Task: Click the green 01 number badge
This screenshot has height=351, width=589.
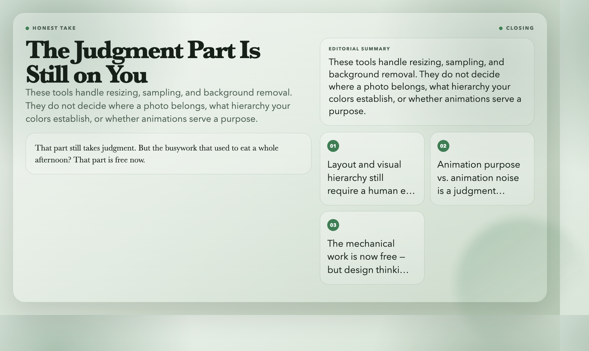Action: click(333, 146)
